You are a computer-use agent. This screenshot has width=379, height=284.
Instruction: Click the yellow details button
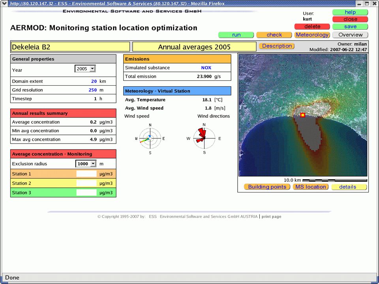click(349, 187)
